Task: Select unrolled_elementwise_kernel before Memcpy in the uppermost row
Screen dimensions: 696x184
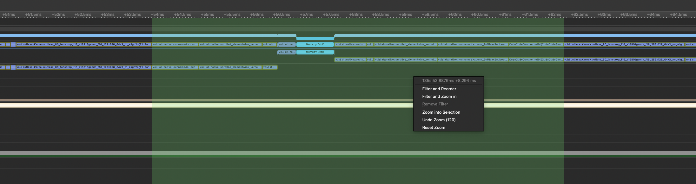Action: tap(230, 44)
